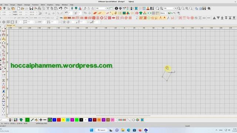
Task: Open the Windows Start button
Action: (x=91, y=130)
